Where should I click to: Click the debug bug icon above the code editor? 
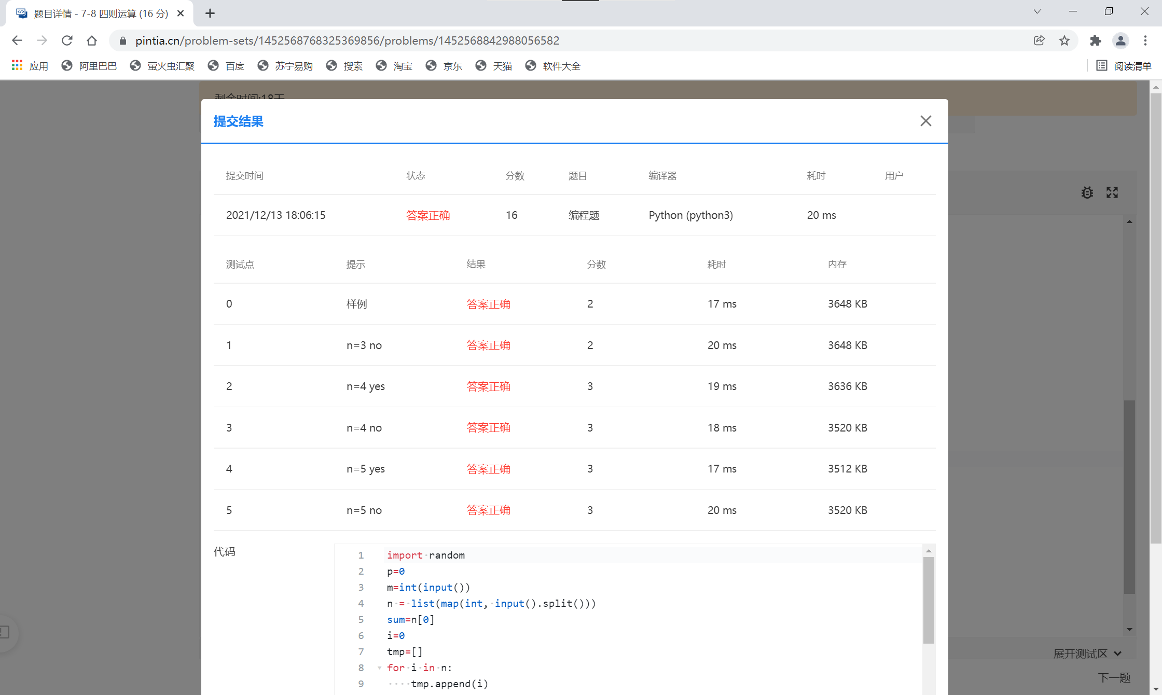(1088, 192)
